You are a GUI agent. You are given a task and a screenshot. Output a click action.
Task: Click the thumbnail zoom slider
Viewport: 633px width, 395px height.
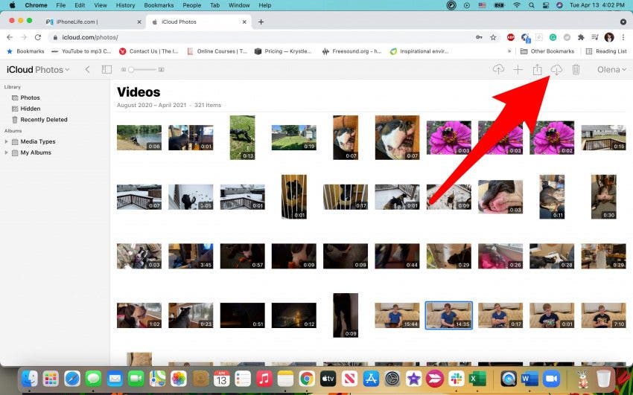tap(143, 69)
